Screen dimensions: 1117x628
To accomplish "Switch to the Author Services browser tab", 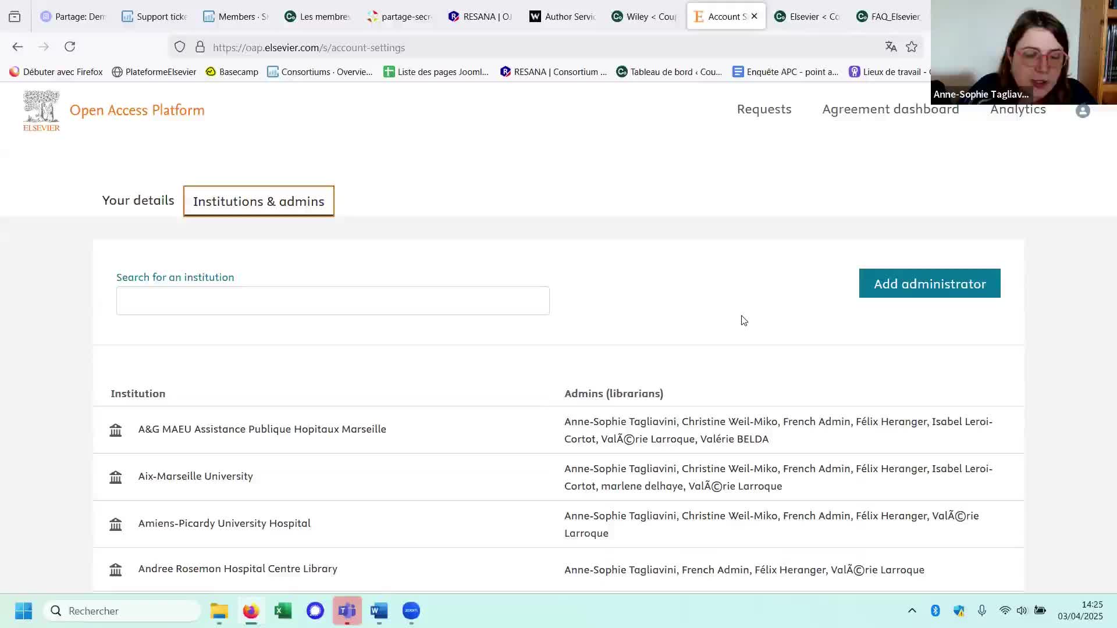I will [563, 16].
